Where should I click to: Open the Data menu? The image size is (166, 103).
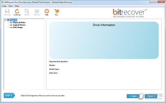click(4, 6)
